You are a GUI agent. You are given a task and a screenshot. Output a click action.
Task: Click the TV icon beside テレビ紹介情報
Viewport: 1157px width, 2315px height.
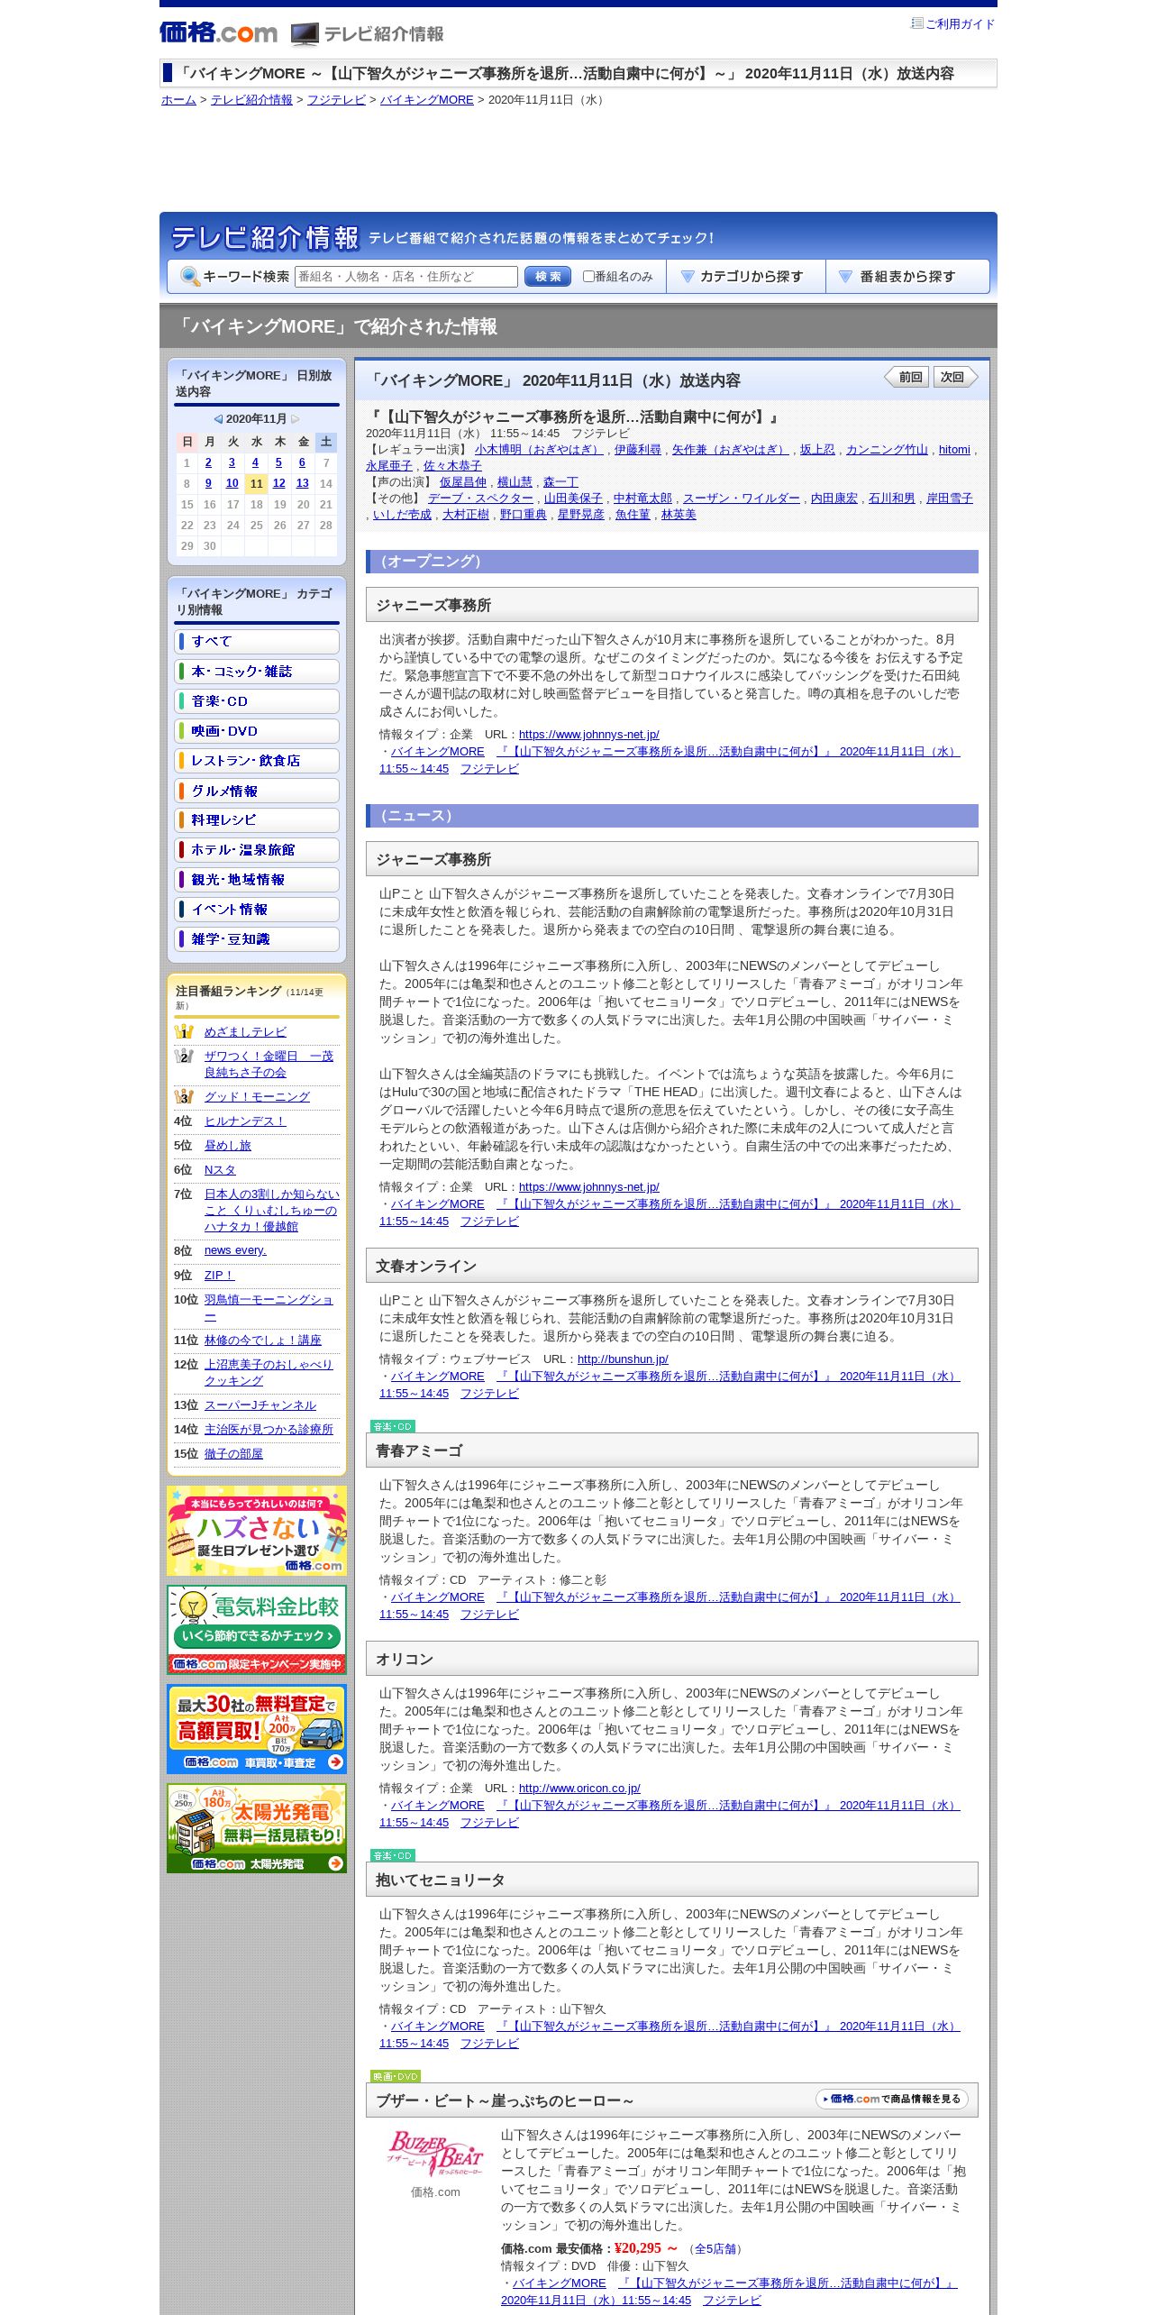tap(305, 34)
